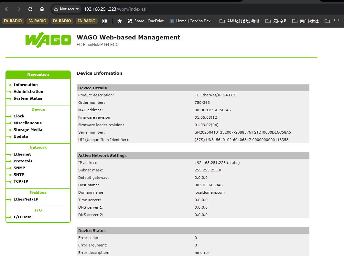Reload the page with refresh icon

(30, 9)
